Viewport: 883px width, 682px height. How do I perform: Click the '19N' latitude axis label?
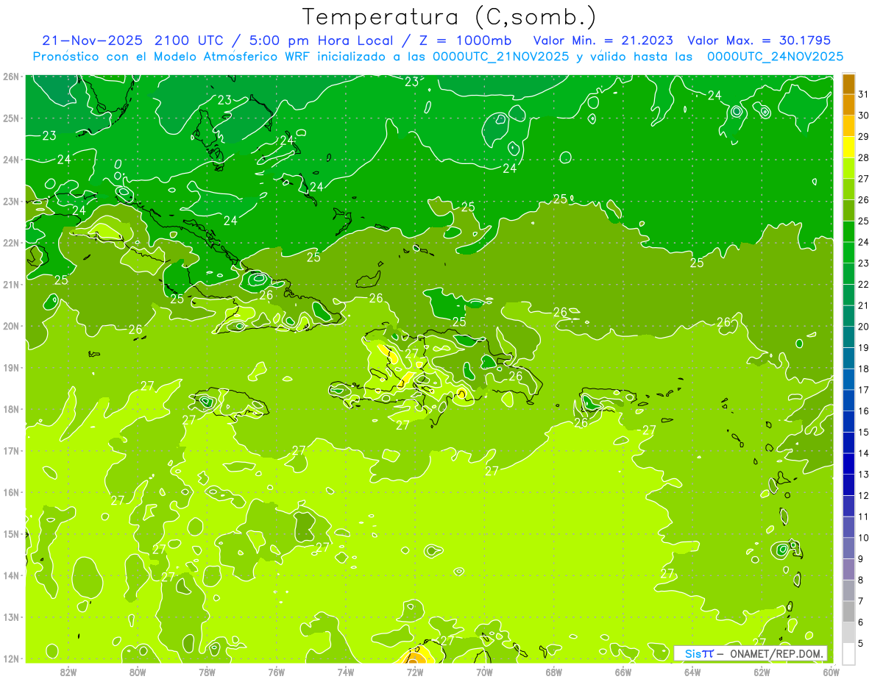(11, 367)
